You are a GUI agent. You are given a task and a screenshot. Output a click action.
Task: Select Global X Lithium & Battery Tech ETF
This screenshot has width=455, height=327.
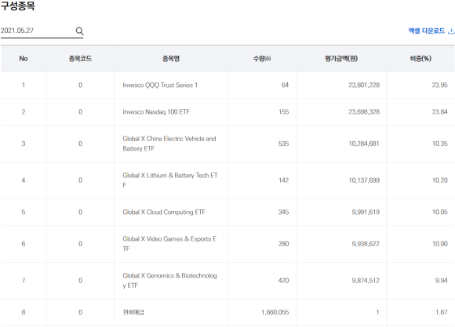click(x=170, y=180)
